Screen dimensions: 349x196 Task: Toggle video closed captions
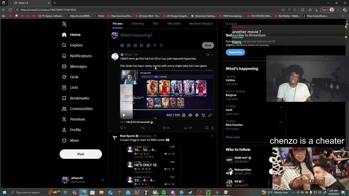pyautogui.click(x=184, y=115)
